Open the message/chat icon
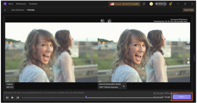 pyautogui.click(x=144, y=4)
